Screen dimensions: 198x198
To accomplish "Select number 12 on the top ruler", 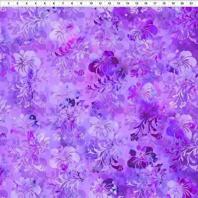I will click(x=109, y=4).
